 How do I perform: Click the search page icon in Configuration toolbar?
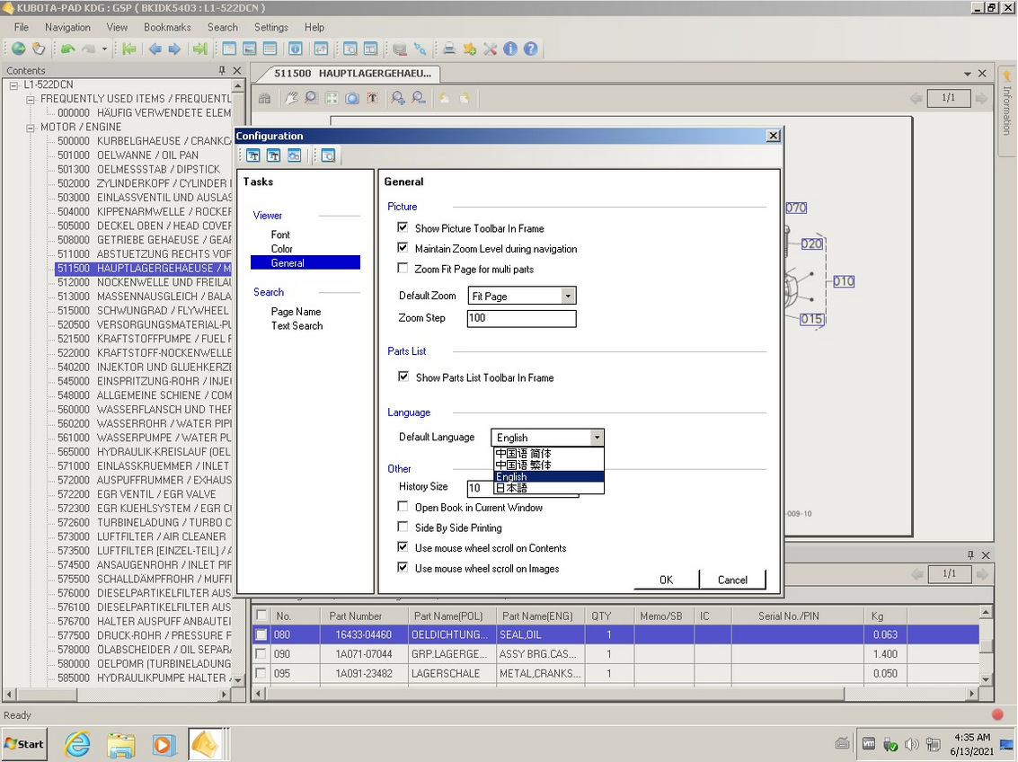pos(328,155)
